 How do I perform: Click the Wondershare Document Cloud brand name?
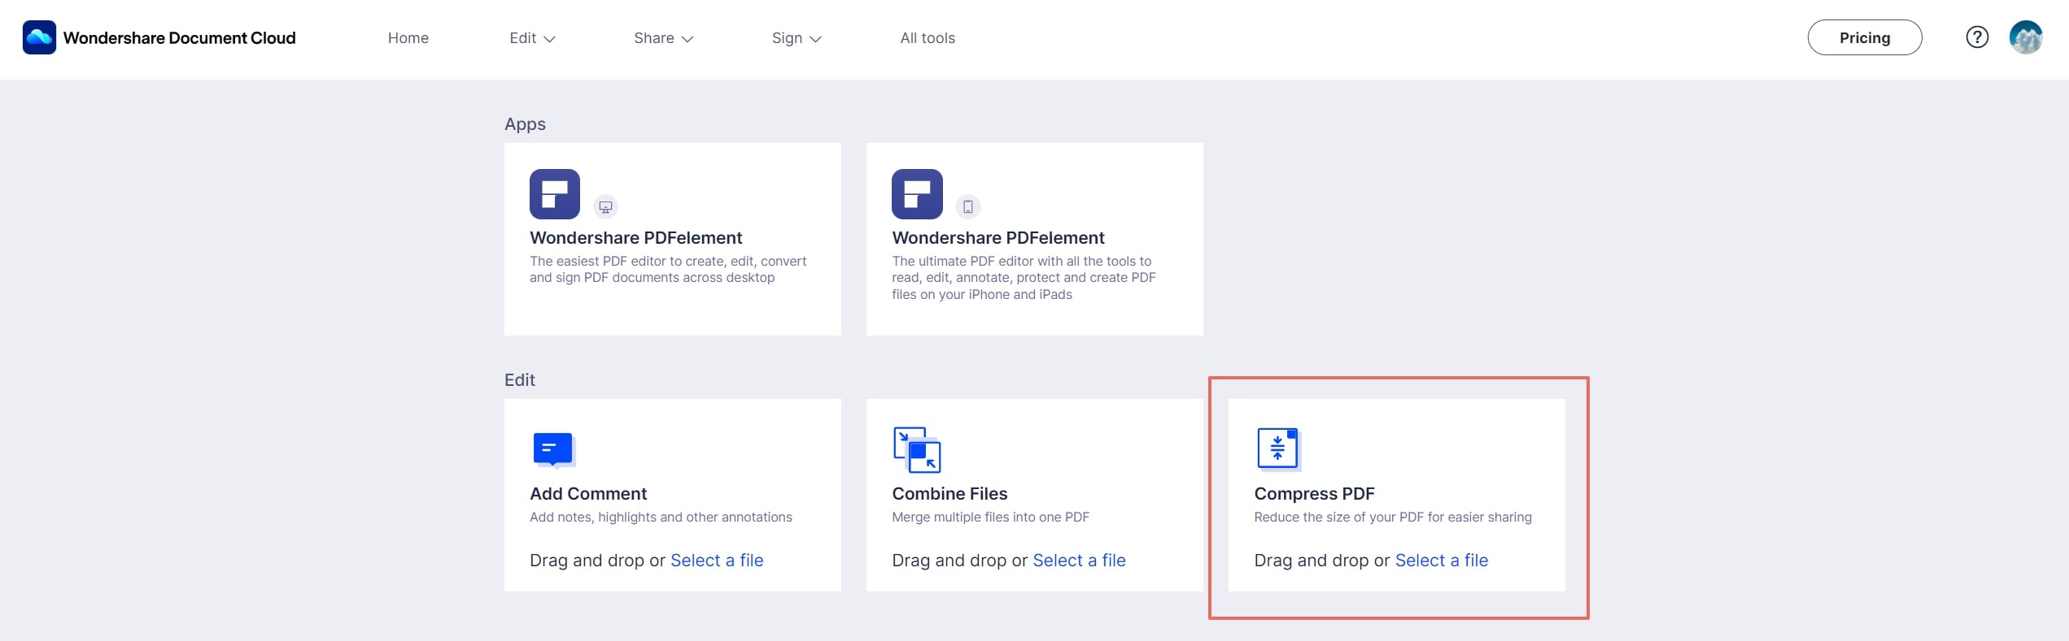coord(180,38)
